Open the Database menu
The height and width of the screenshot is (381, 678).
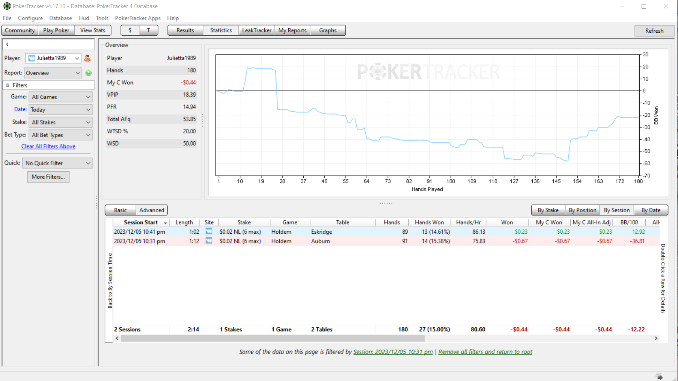[x=60, y=18]
